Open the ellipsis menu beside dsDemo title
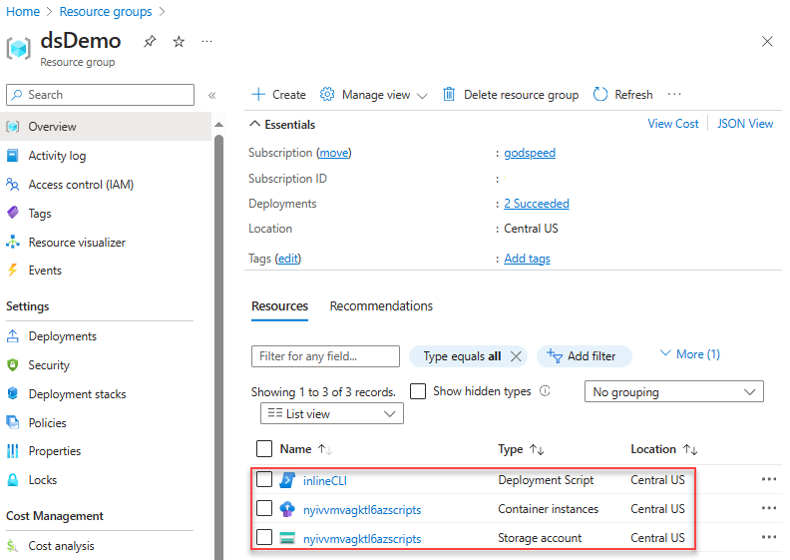 (206, 41)
